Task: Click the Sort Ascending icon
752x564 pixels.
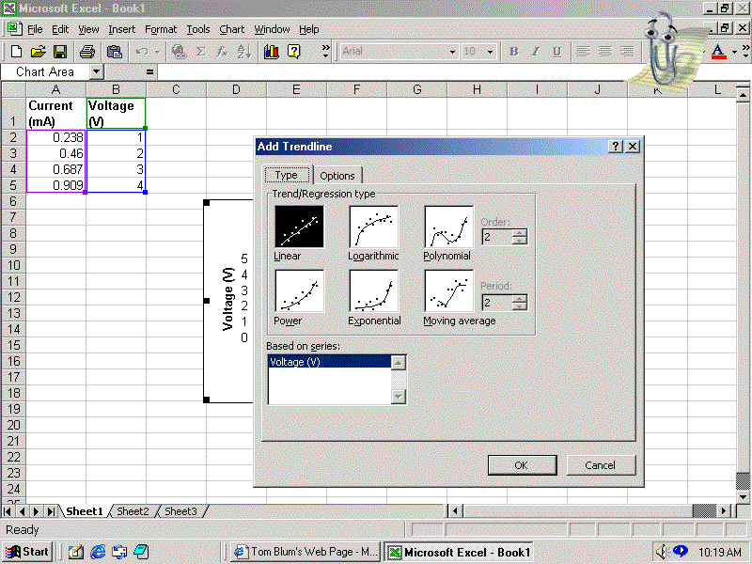Action: 244,52
